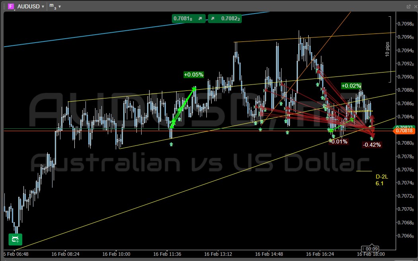Viewport: 418px width, 261px height.
Task: Open the AUDUSD symbol dropdown
Action: [x=43, y=7]
